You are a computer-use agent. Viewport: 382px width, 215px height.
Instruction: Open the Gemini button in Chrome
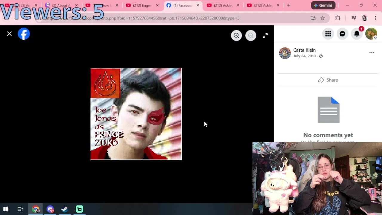(x=323, y=5)
